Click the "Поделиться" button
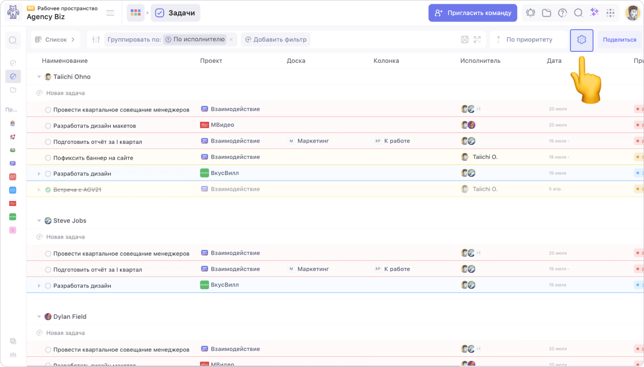Screen dimensions: 644x367 point(619,40)
